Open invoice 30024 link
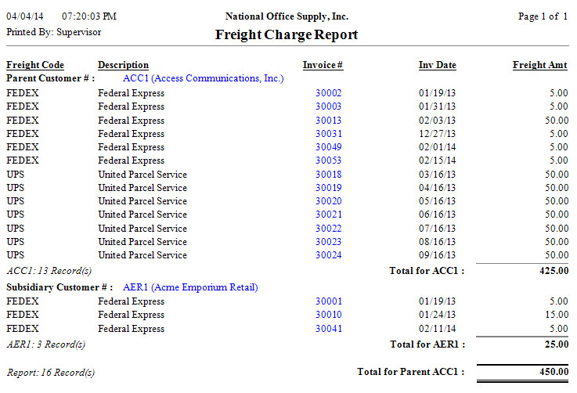This screenshot has width=577, height=393. pyautogui.click(x=328, y=255)
